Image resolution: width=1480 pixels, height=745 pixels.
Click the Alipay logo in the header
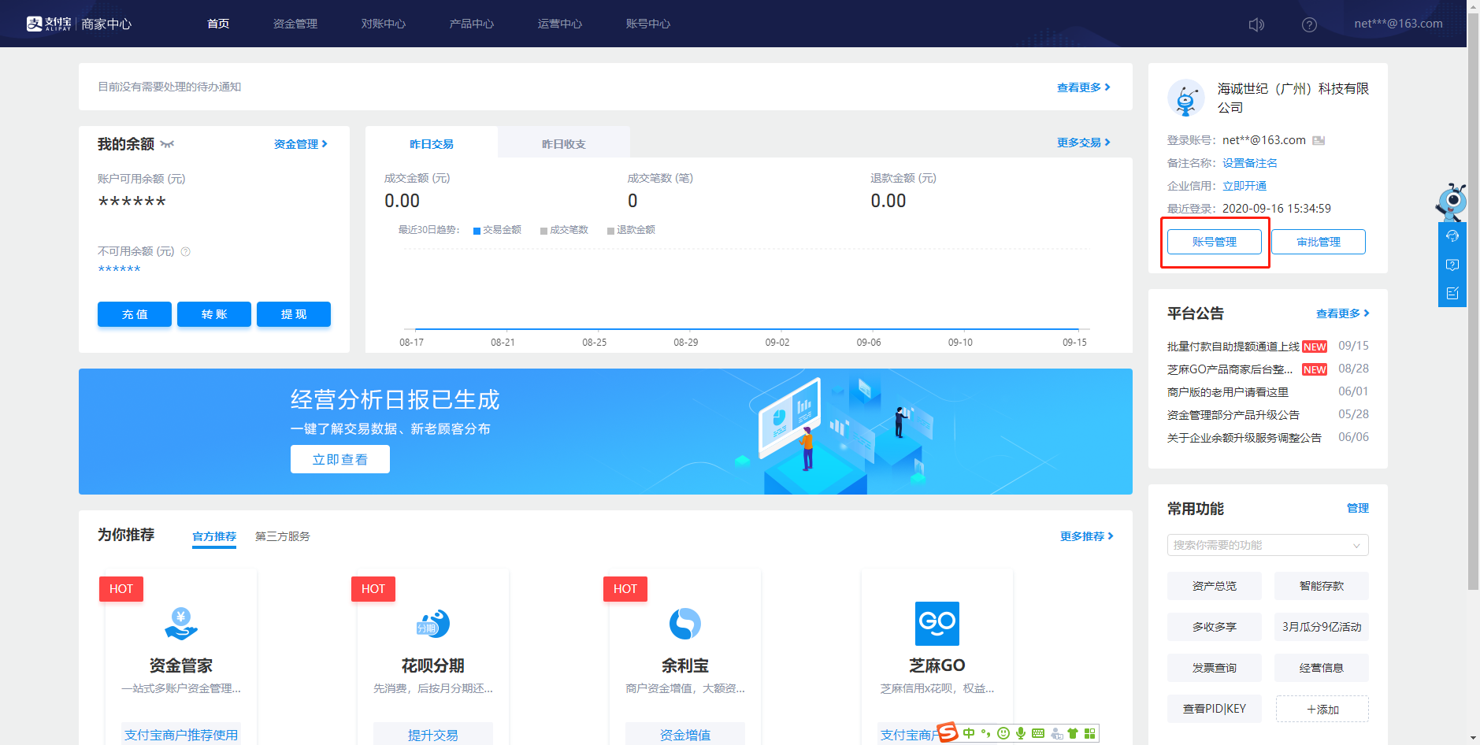coord(49,24)
